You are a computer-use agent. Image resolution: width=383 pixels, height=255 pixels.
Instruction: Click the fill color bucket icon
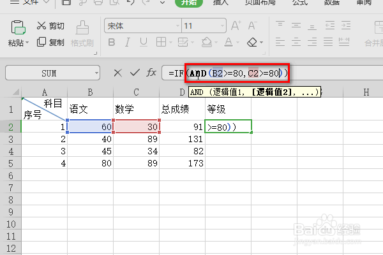coord(207,42)
